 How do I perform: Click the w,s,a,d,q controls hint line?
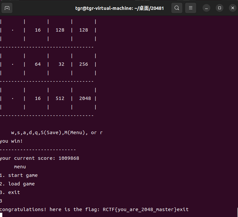pyautogui.click(x=57, y=133)
